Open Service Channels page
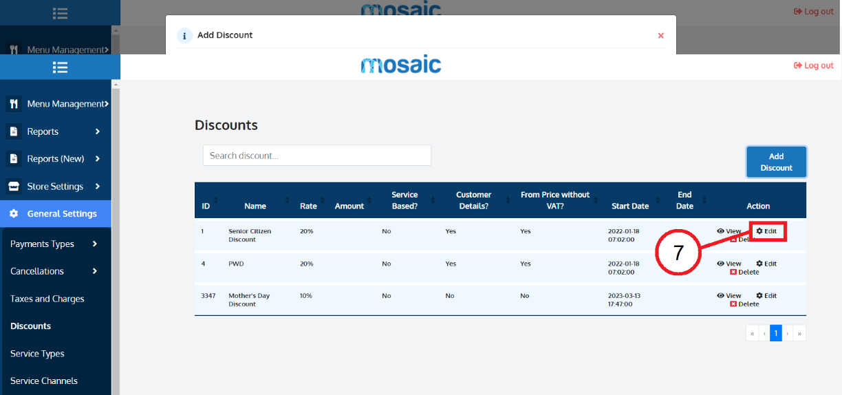This screenshot has width=842, height=395. [44, 381]
